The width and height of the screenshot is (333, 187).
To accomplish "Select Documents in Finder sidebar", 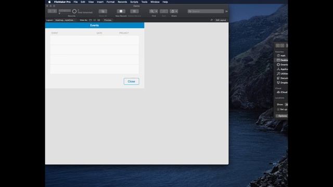I will [x=282, y=78].
